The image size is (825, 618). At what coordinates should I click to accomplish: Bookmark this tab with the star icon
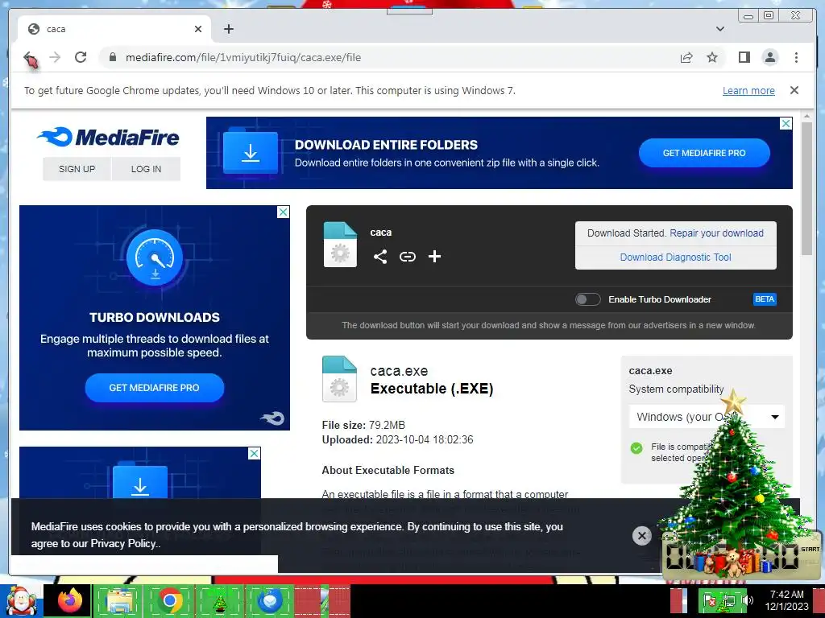coord(712,57)
